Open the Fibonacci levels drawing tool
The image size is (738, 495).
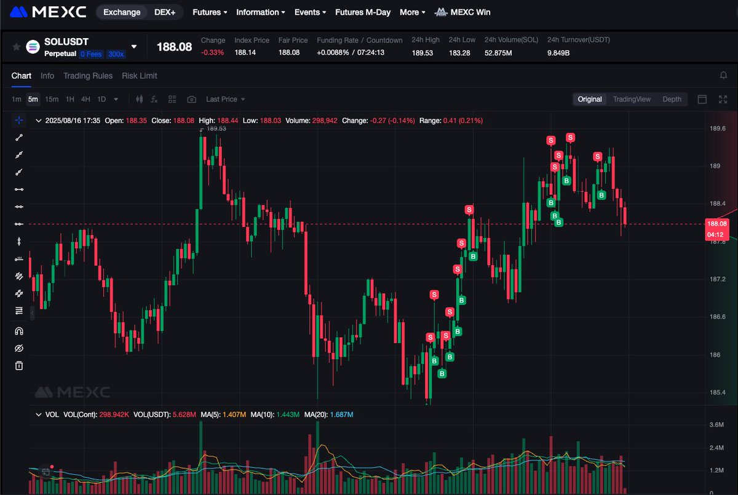tap(19, 311)
